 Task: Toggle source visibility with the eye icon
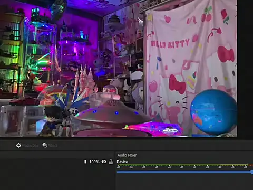point(104,161)
